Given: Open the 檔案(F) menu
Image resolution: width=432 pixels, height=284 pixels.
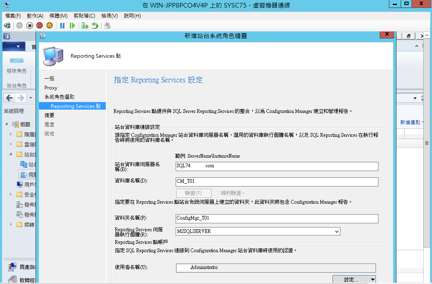Looking at the screenshot, I should (13, 16).
